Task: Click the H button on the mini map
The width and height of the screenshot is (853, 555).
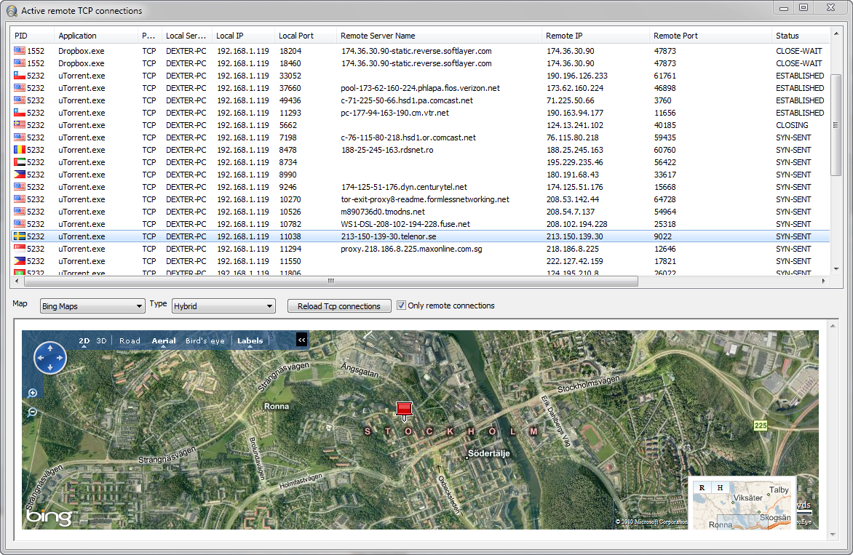Action: 720,487
